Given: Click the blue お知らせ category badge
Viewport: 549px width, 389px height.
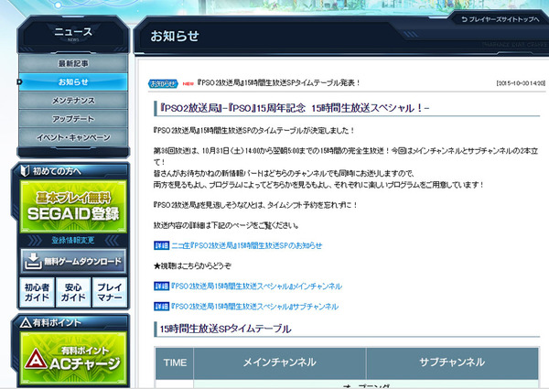Looking at the screenshot, I should click(163, 83).
